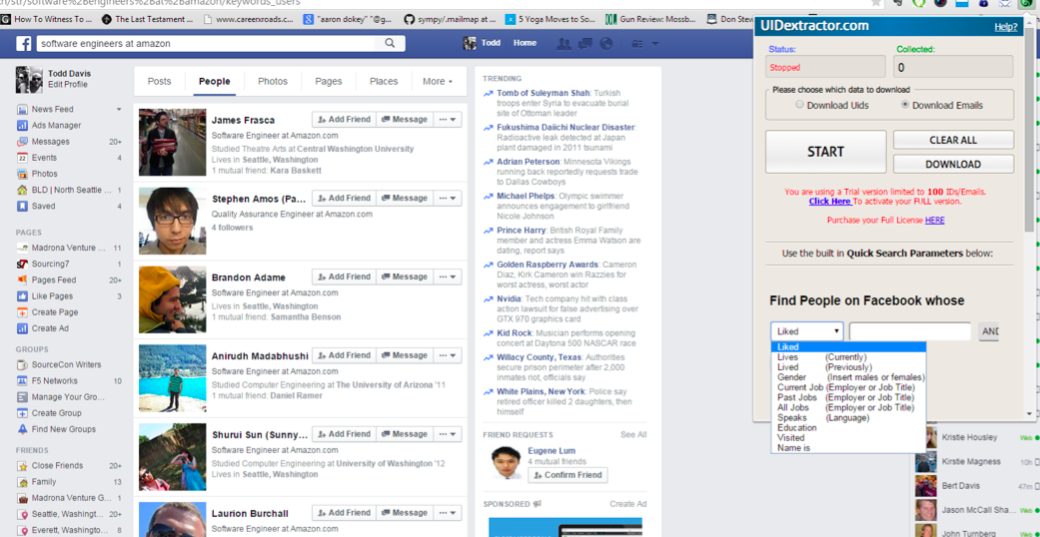Click the quick search value text field
The height and width of the screenshot is (537, 1040).
tap(910, 330)
